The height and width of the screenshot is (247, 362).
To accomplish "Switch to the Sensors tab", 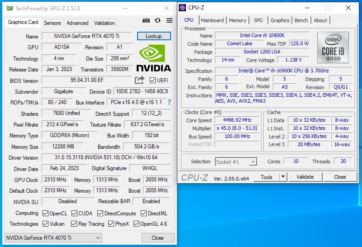I will (52, 23).
